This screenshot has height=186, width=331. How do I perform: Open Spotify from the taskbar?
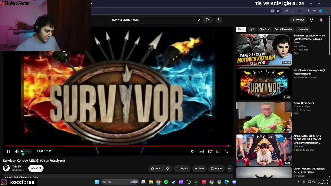166,182
